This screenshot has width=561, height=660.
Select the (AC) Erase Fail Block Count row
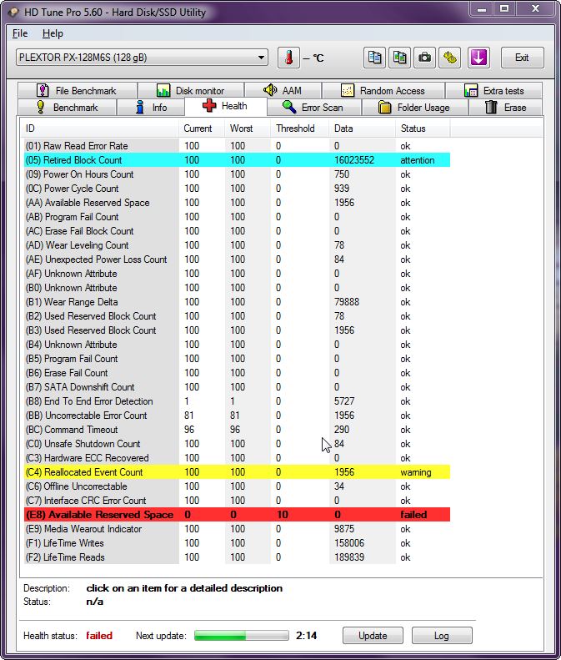coord(238,231)
